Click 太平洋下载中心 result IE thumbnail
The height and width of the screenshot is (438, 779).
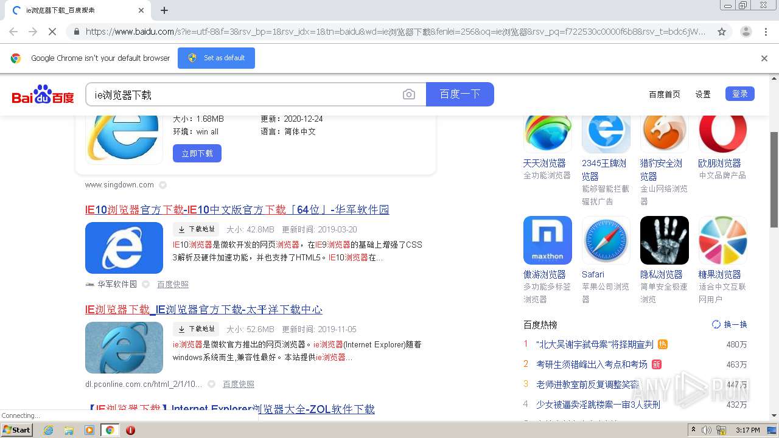click(x=124, y=347)
